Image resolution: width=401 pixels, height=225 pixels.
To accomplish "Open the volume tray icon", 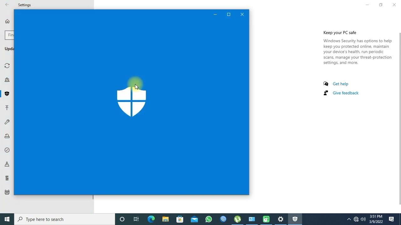I will (363, 219).
